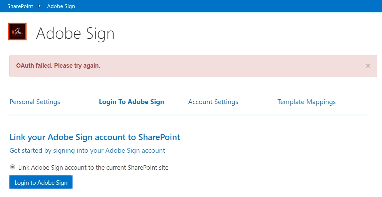Viewport: 382px width, 197px height.
Task: Click the Get started by signing in text
Action: pyautogui.click(x=87, y=150)
